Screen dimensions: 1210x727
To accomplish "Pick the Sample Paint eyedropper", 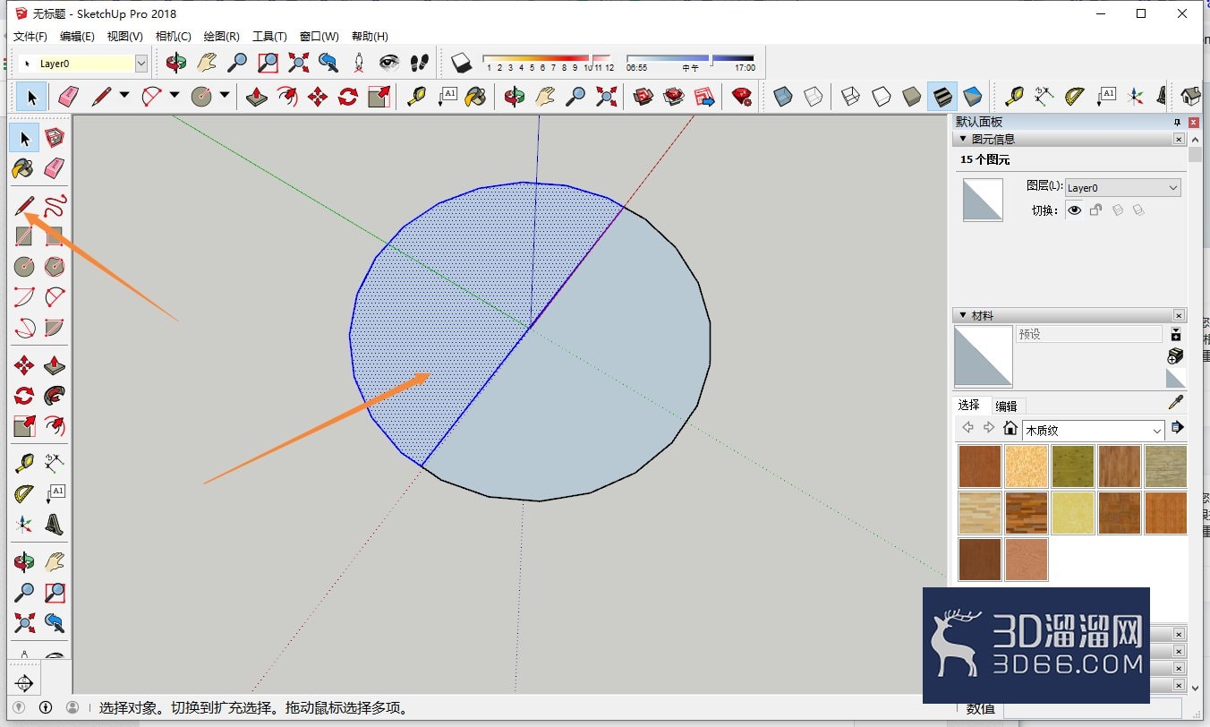I will [1176, 403].
